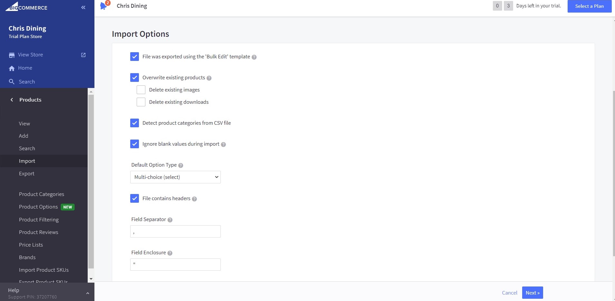Open the Default Option Type dropdown
This screenshot has width=615, height=301.
pos(175,177)
